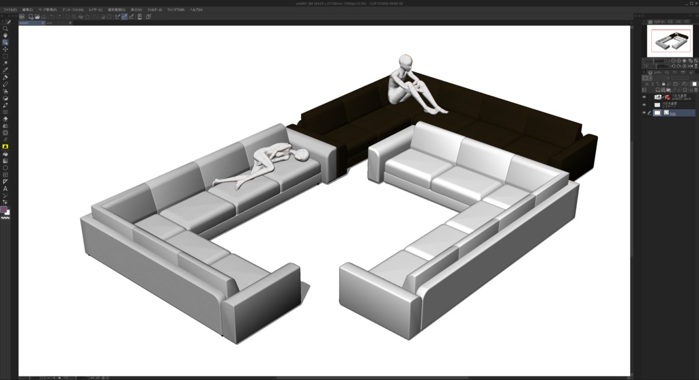Viewport: 699px width, 380px height.
Task: Open the ウィンドウ(W) menu
Action: [175, 10]
